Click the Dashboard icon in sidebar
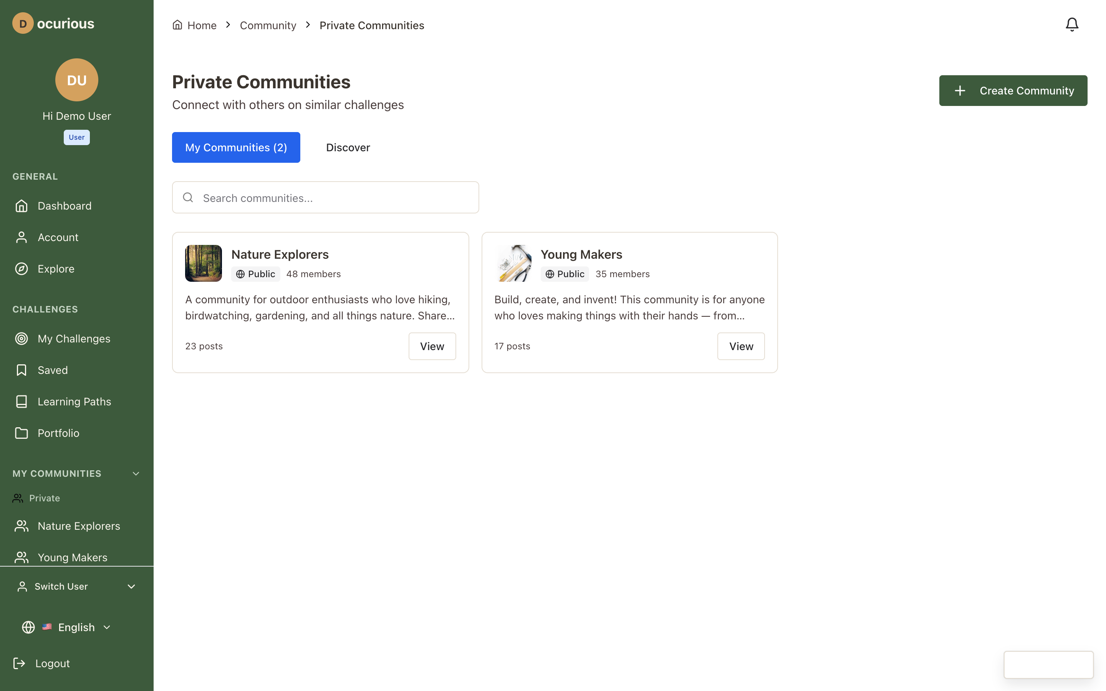The height and width of the screenshot is (691, 1106). 22,206
